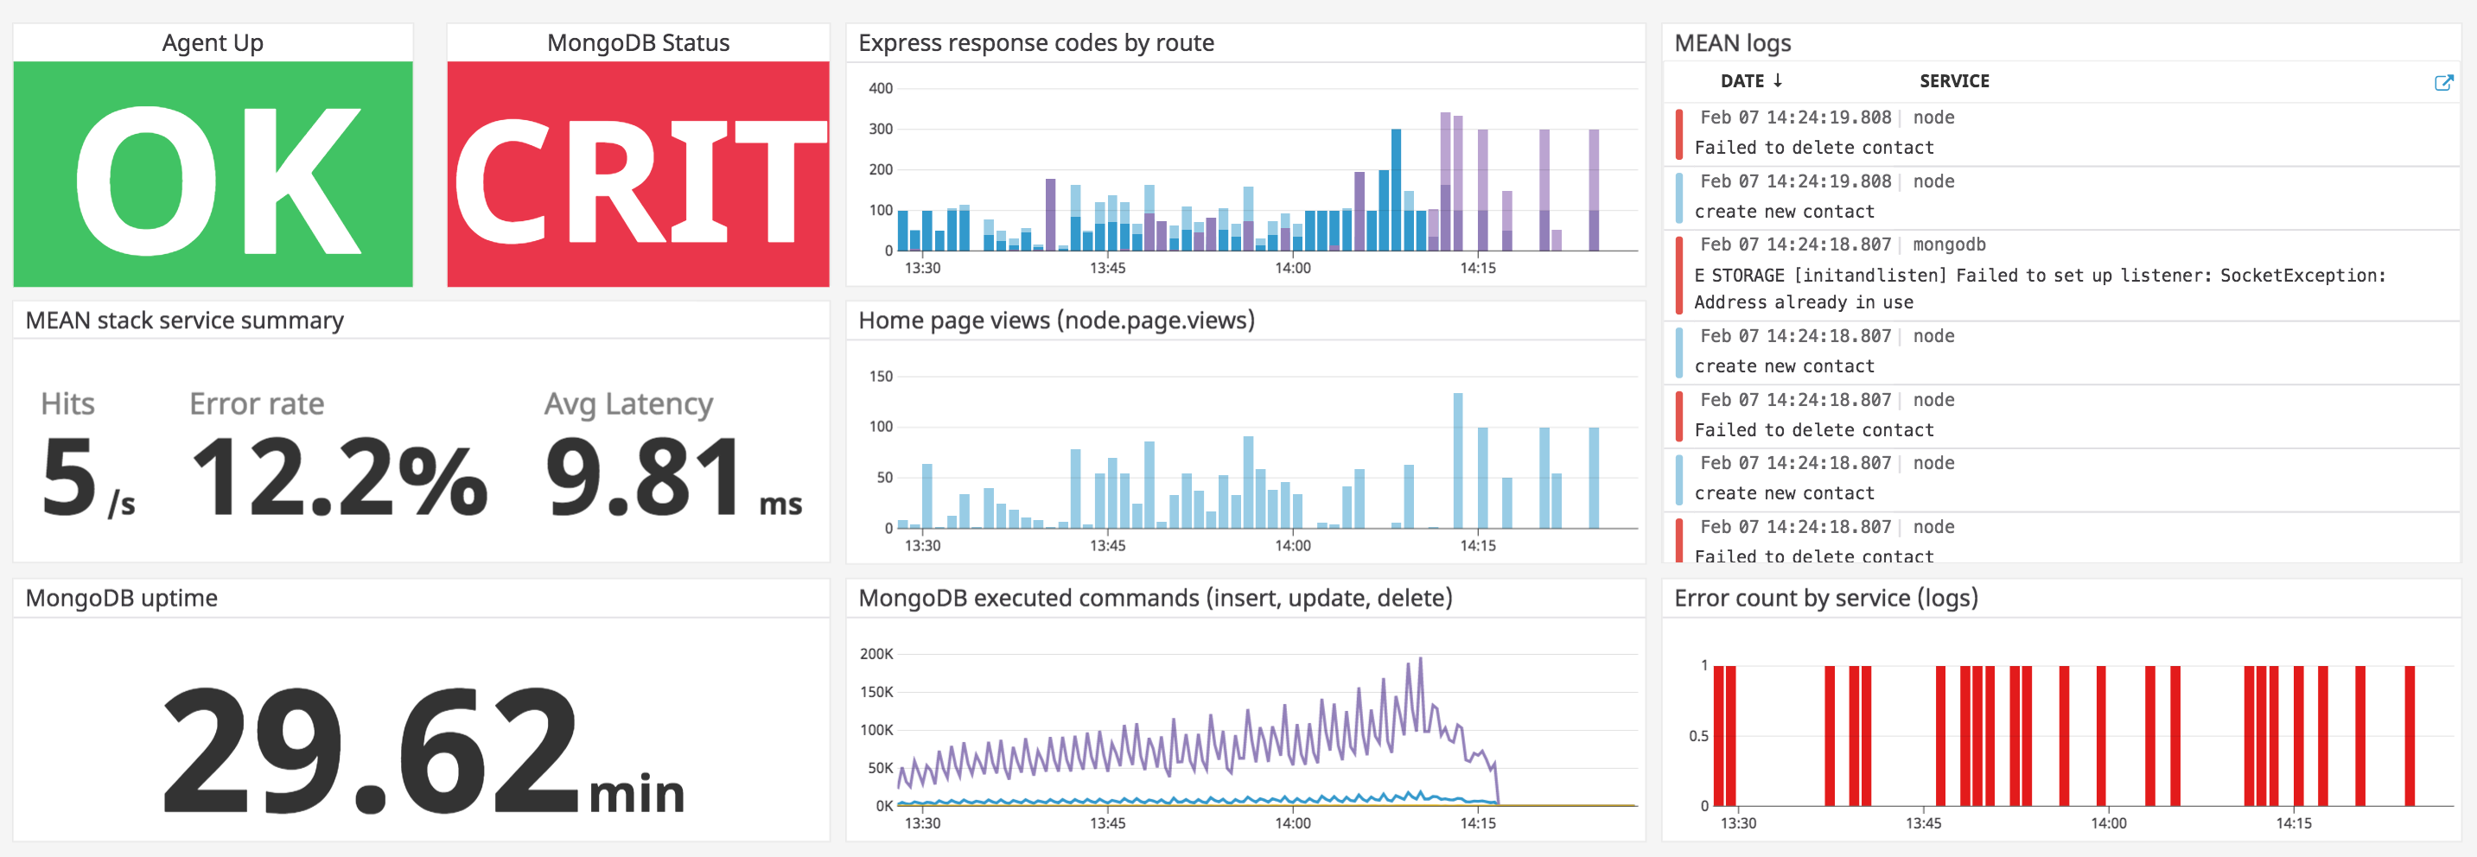Viewport: 2477px width, 857px height.
Task: Open MEAN logs in full-screen view
Action: click(x=2445, y=83)
